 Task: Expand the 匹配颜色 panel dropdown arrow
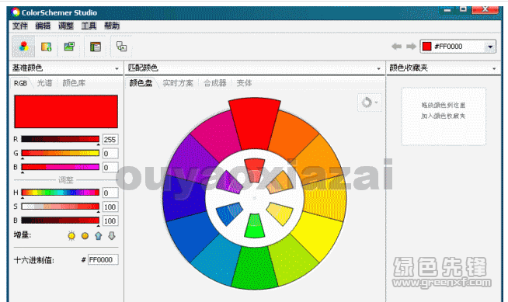point(378,68)
